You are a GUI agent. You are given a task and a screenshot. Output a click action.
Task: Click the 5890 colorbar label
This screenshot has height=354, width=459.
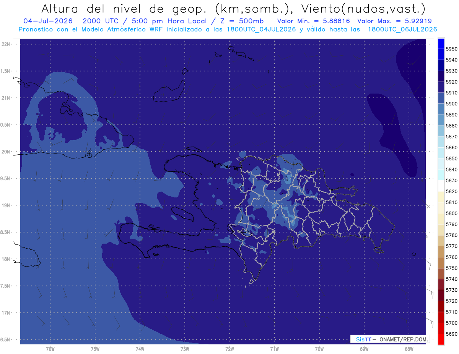pos(451,115)
